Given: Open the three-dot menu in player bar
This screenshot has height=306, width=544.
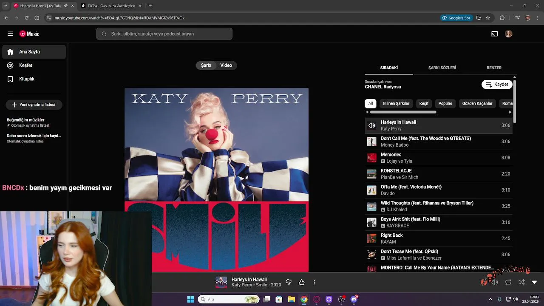Looking at the screenshot, I should [314, 282].
